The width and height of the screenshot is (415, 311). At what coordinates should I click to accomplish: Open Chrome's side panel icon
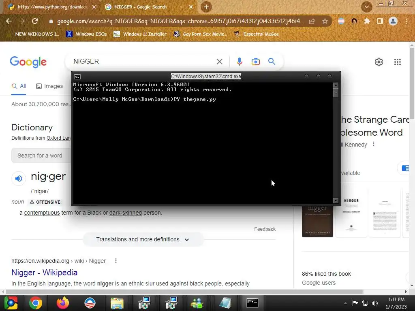point(380,21)
